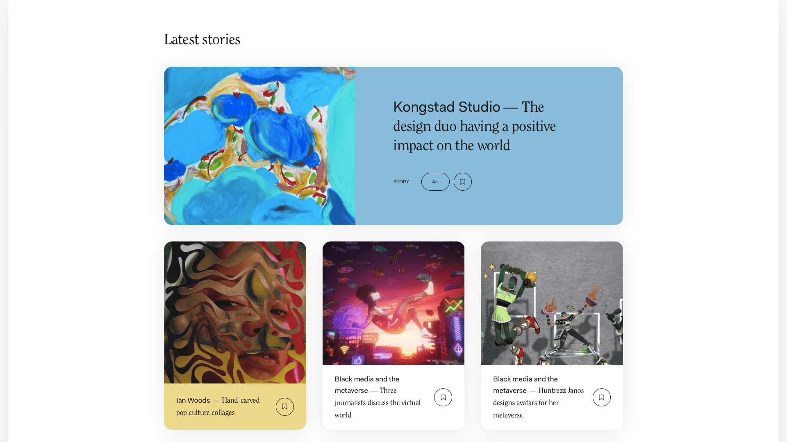Read Three journalists discuss the virtual world
The height and width of the screenshot is (442, 787).
coord(378,397)
